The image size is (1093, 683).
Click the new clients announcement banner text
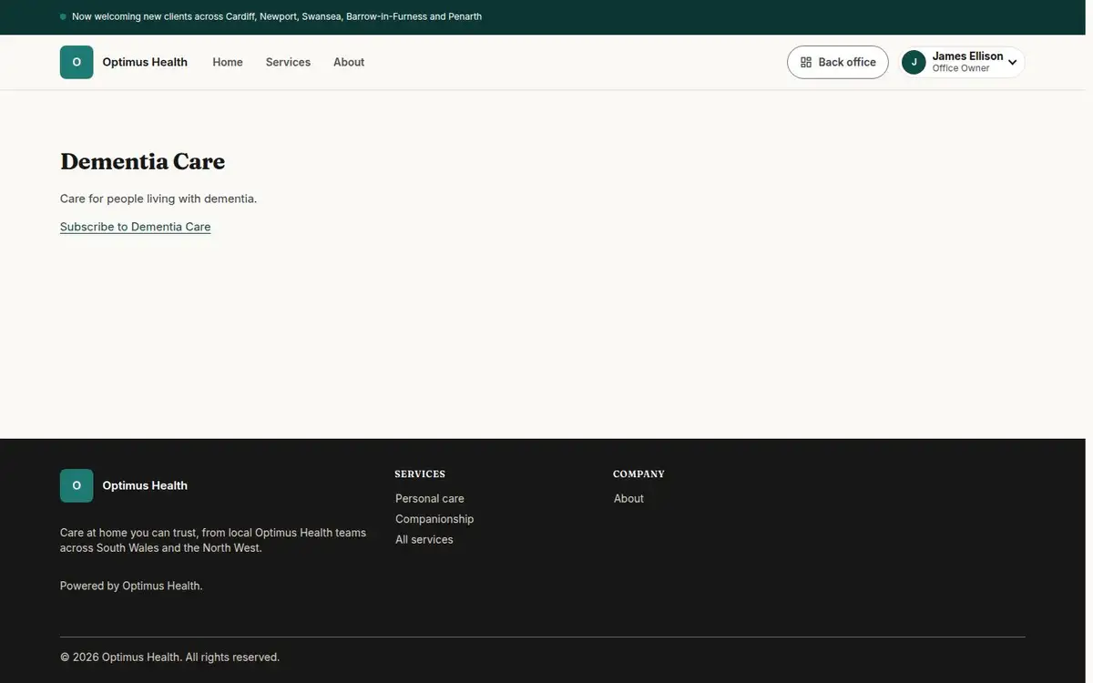[x=277, y=17]
